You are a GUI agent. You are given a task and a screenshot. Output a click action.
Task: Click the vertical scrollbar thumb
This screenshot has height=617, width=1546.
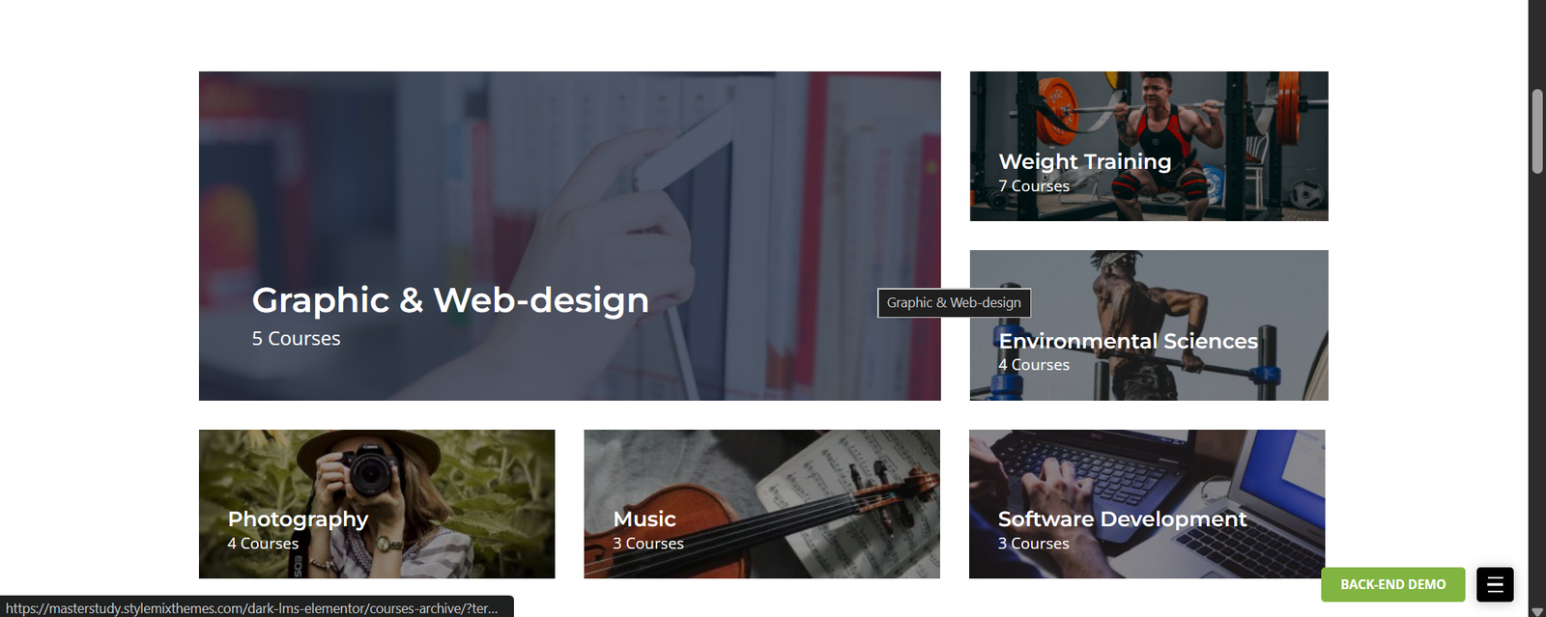click(x=1537, y=131)
